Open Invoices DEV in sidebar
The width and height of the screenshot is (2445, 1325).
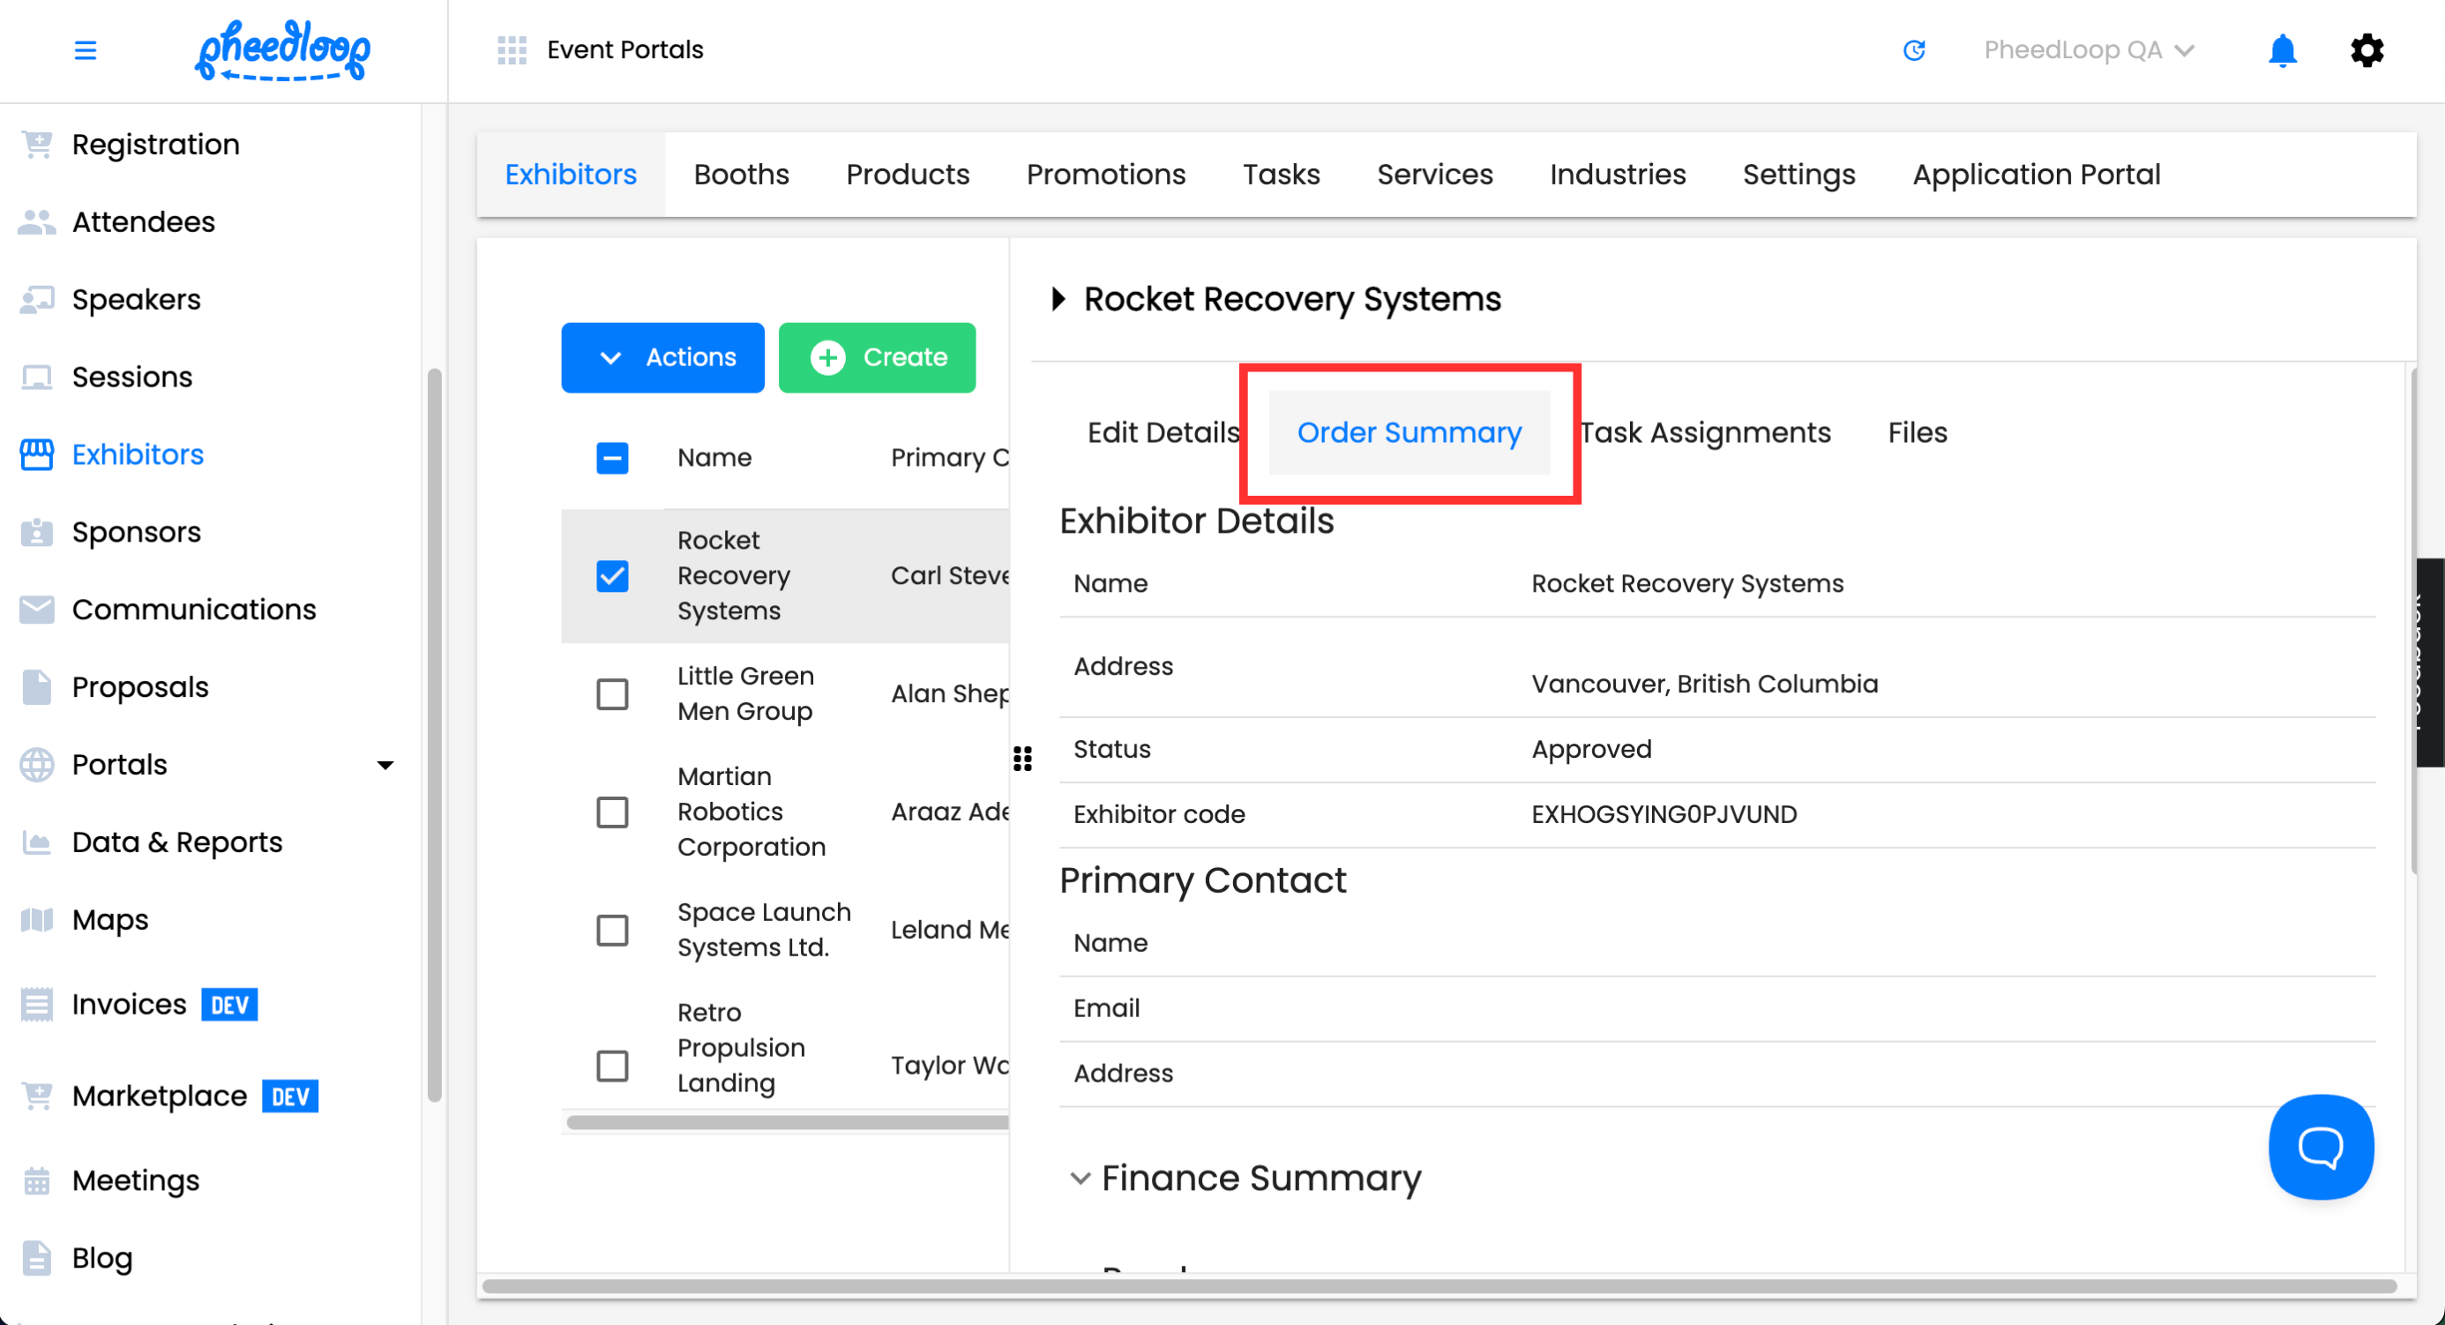[164, 1005]
